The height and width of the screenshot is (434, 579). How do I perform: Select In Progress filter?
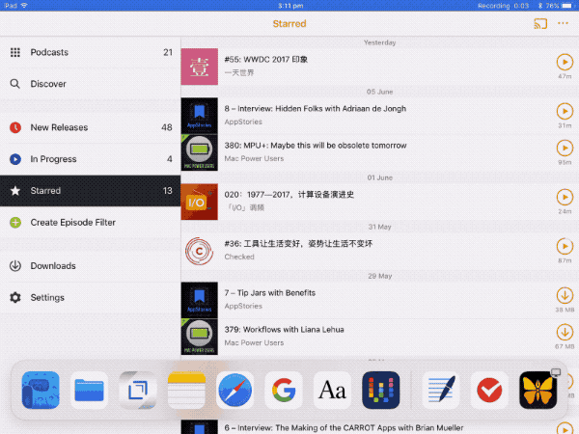click(90, 159)
